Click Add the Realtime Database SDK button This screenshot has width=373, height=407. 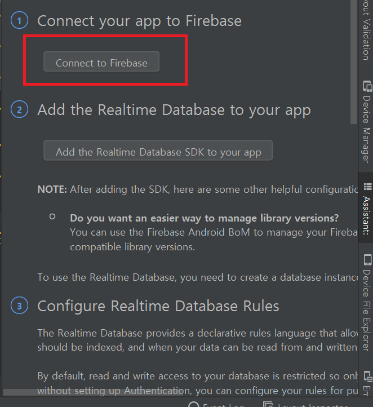[x=158, y=151]
